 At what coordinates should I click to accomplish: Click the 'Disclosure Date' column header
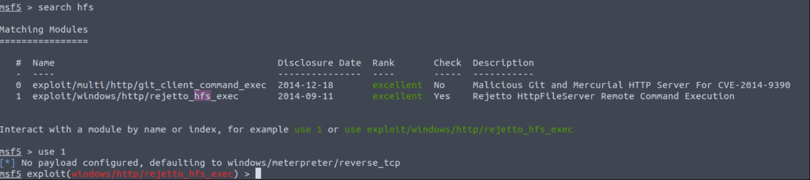pos(319,63)
